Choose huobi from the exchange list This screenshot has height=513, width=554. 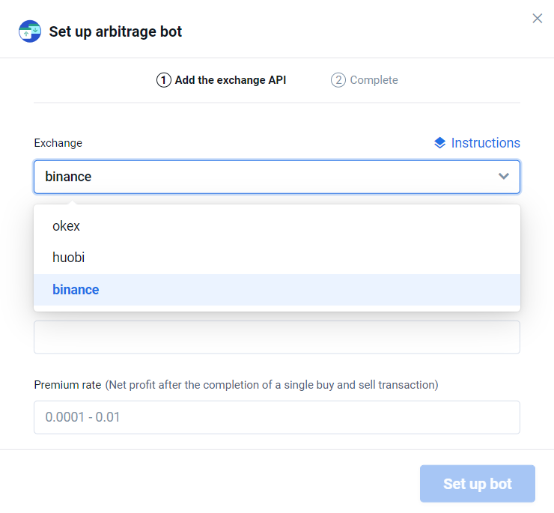pyautogui.click(x=68, y=258)
